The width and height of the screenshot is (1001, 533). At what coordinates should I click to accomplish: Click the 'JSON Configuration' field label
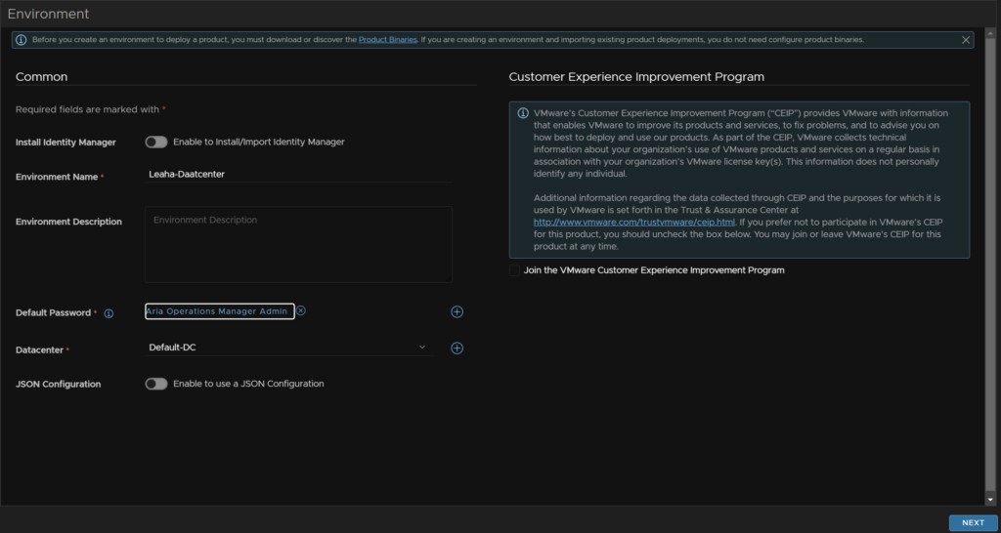pyautogui.click(x=58, y=385)
